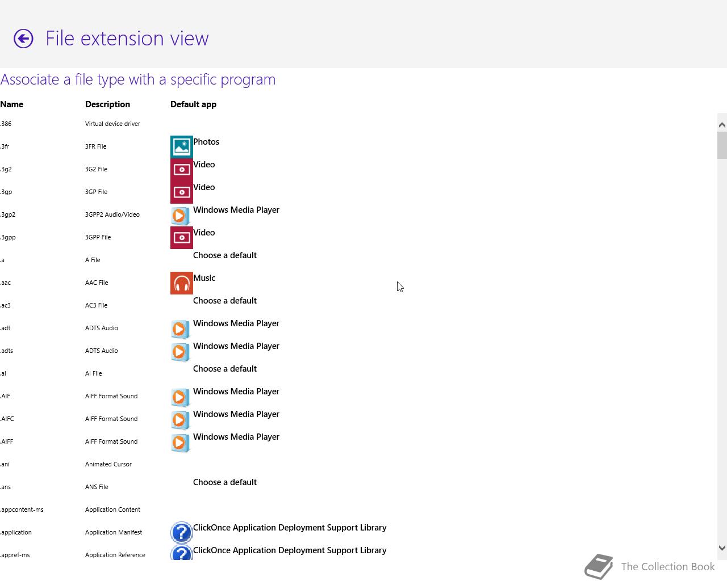Click the Default app column header

pos(193,104)
